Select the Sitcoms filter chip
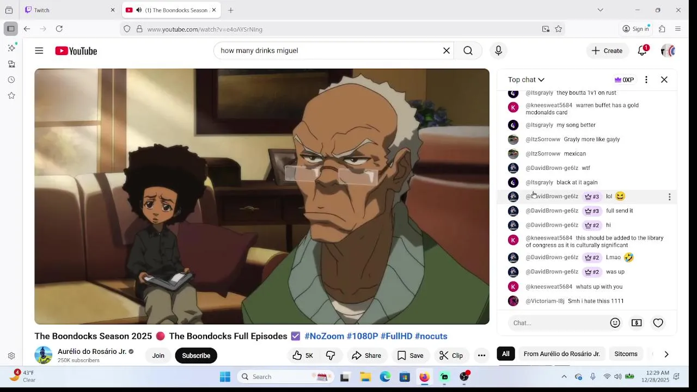The width and height of the screenshot is (697, 392). [x=626, y=354]
